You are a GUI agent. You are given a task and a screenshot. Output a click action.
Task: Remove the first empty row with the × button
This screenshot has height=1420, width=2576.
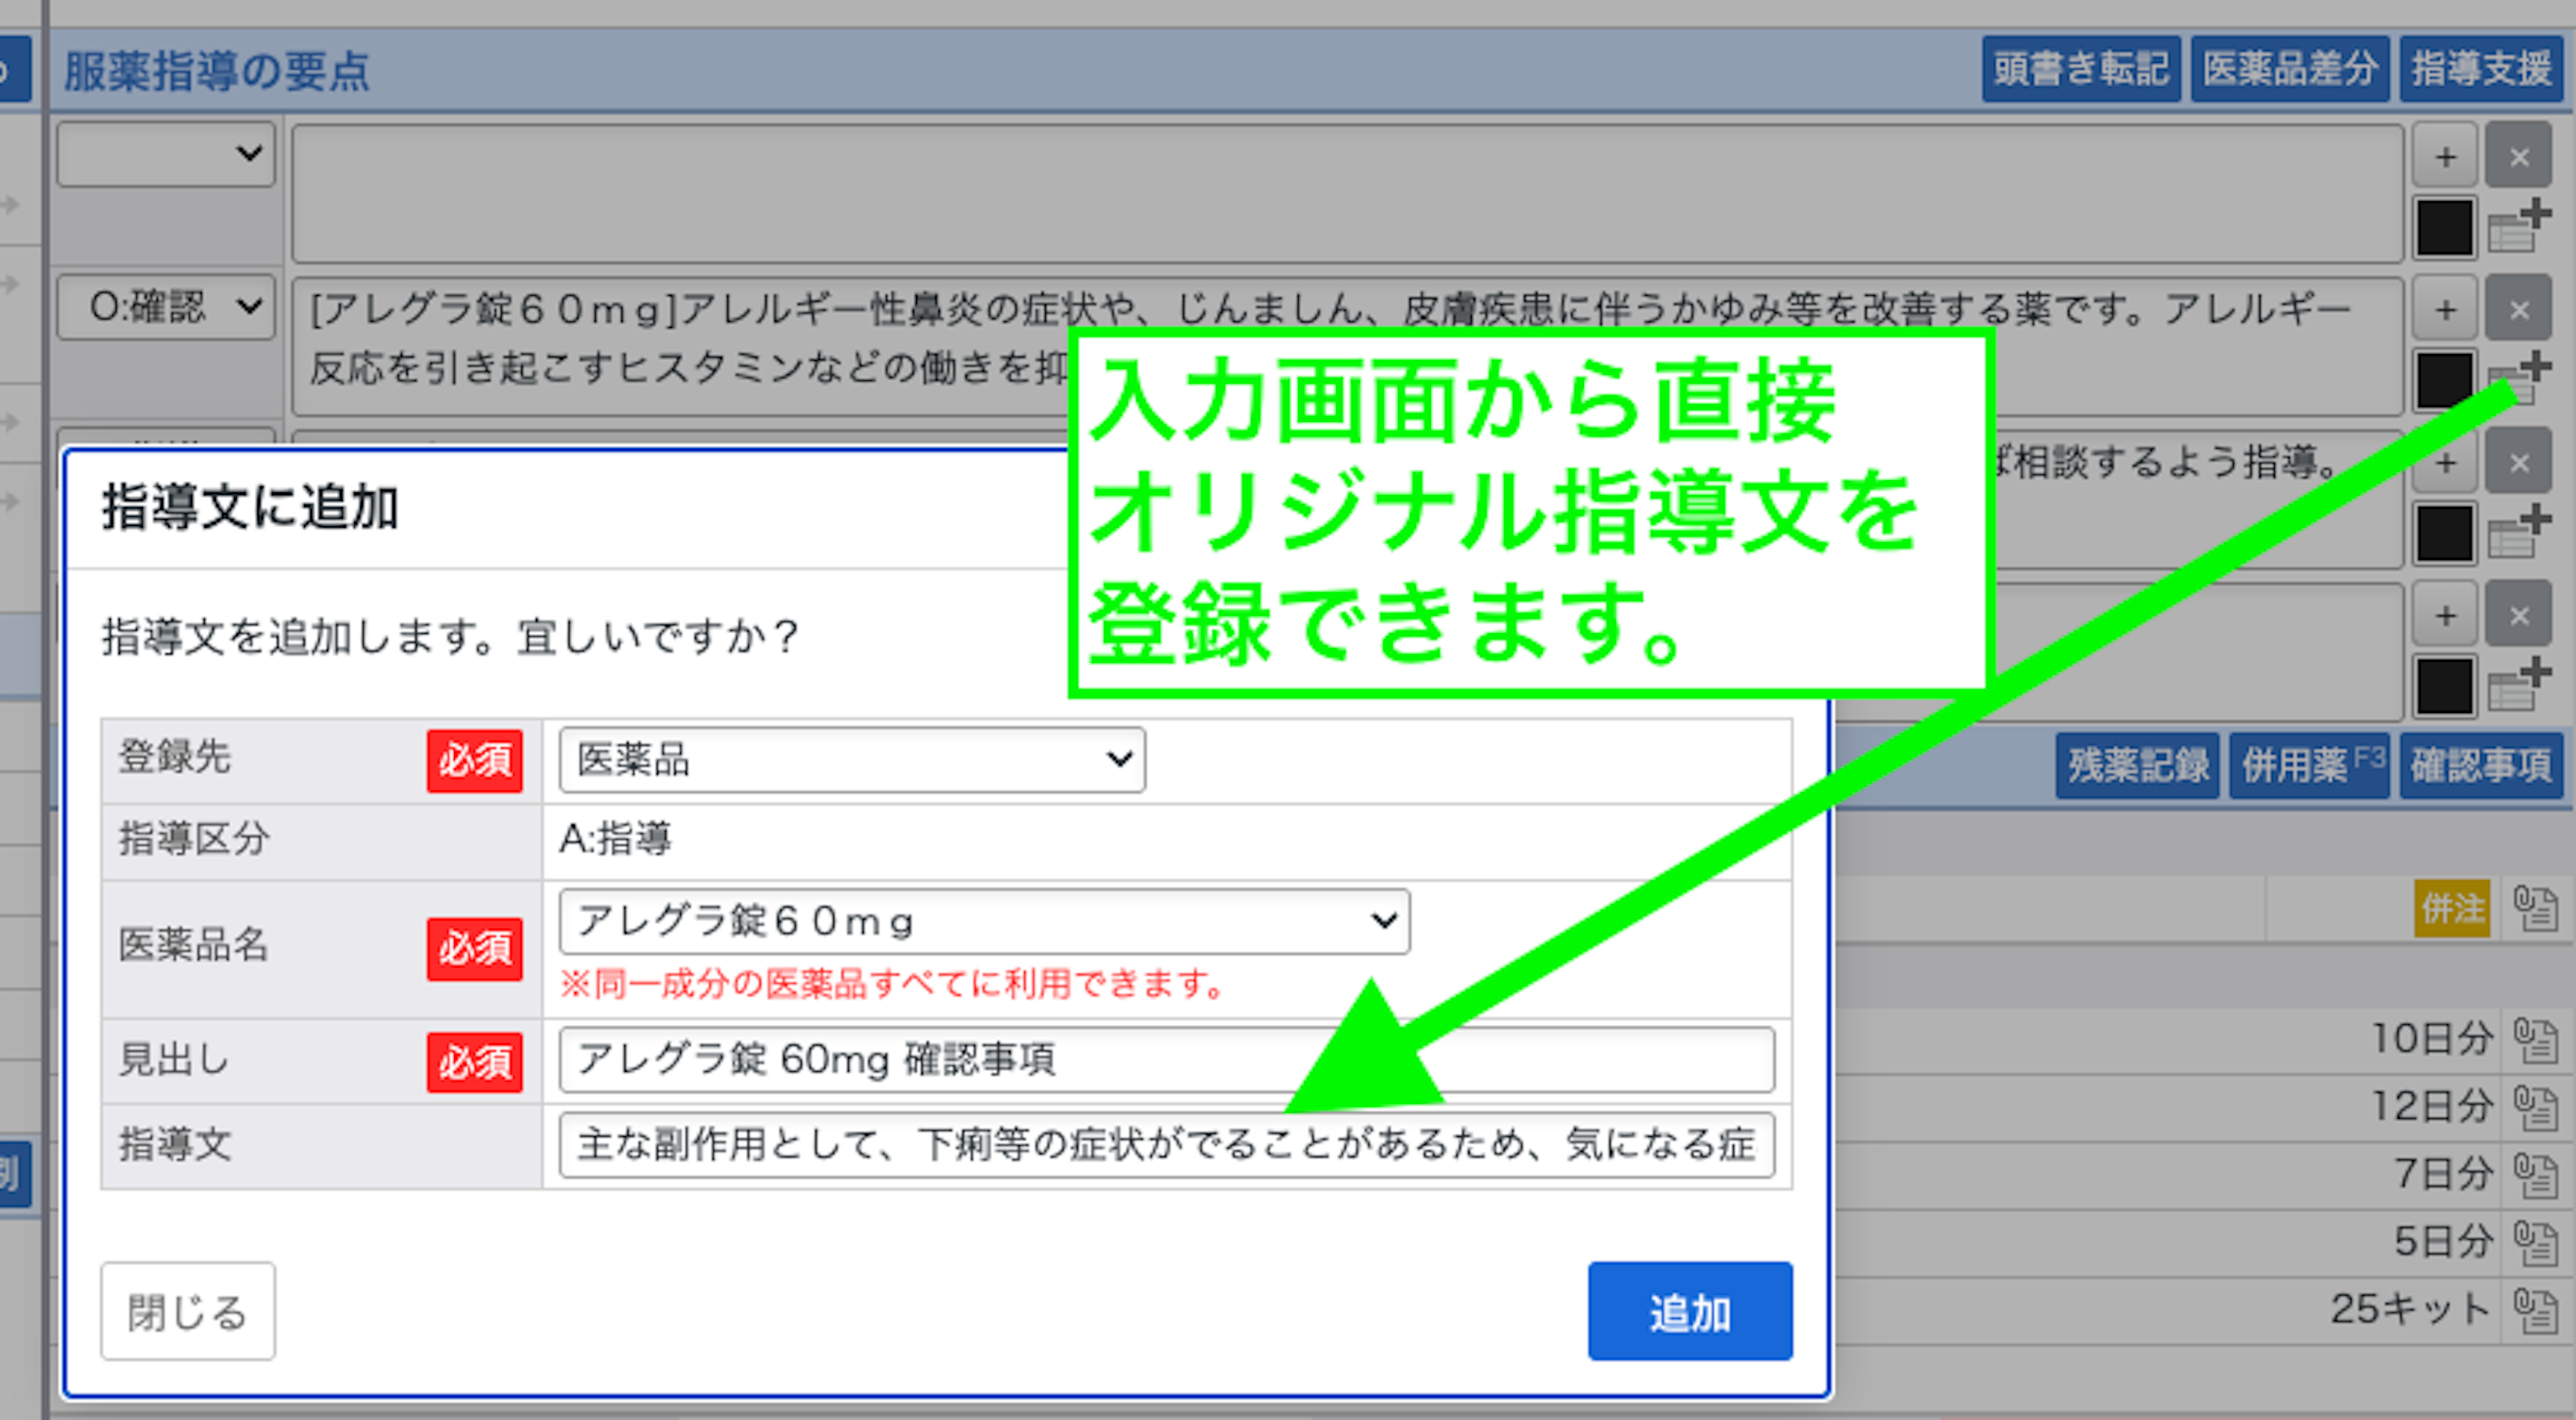tap(2519, 156)
